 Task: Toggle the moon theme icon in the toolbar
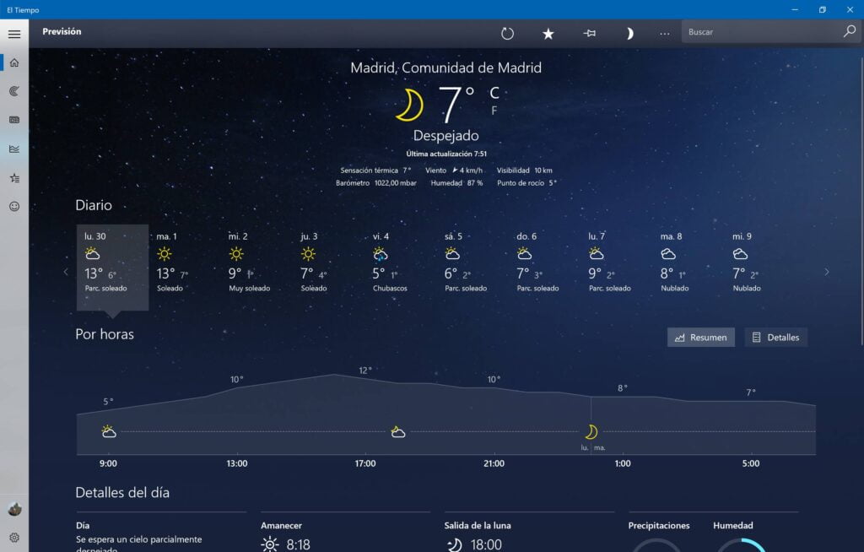click(x=629, y=33)
